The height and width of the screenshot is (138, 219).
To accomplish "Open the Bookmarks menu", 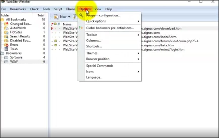I will (18, 9).
